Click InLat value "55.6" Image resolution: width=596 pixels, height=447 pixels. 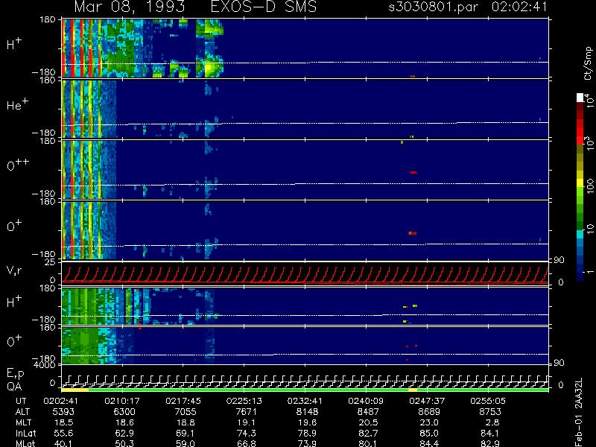63,434
